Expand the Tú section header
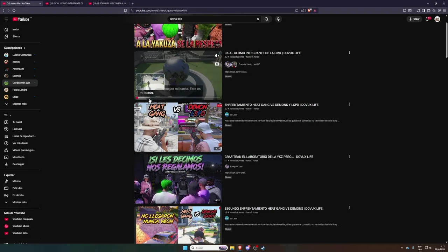The image size is (448, 252). coord(7,115)
